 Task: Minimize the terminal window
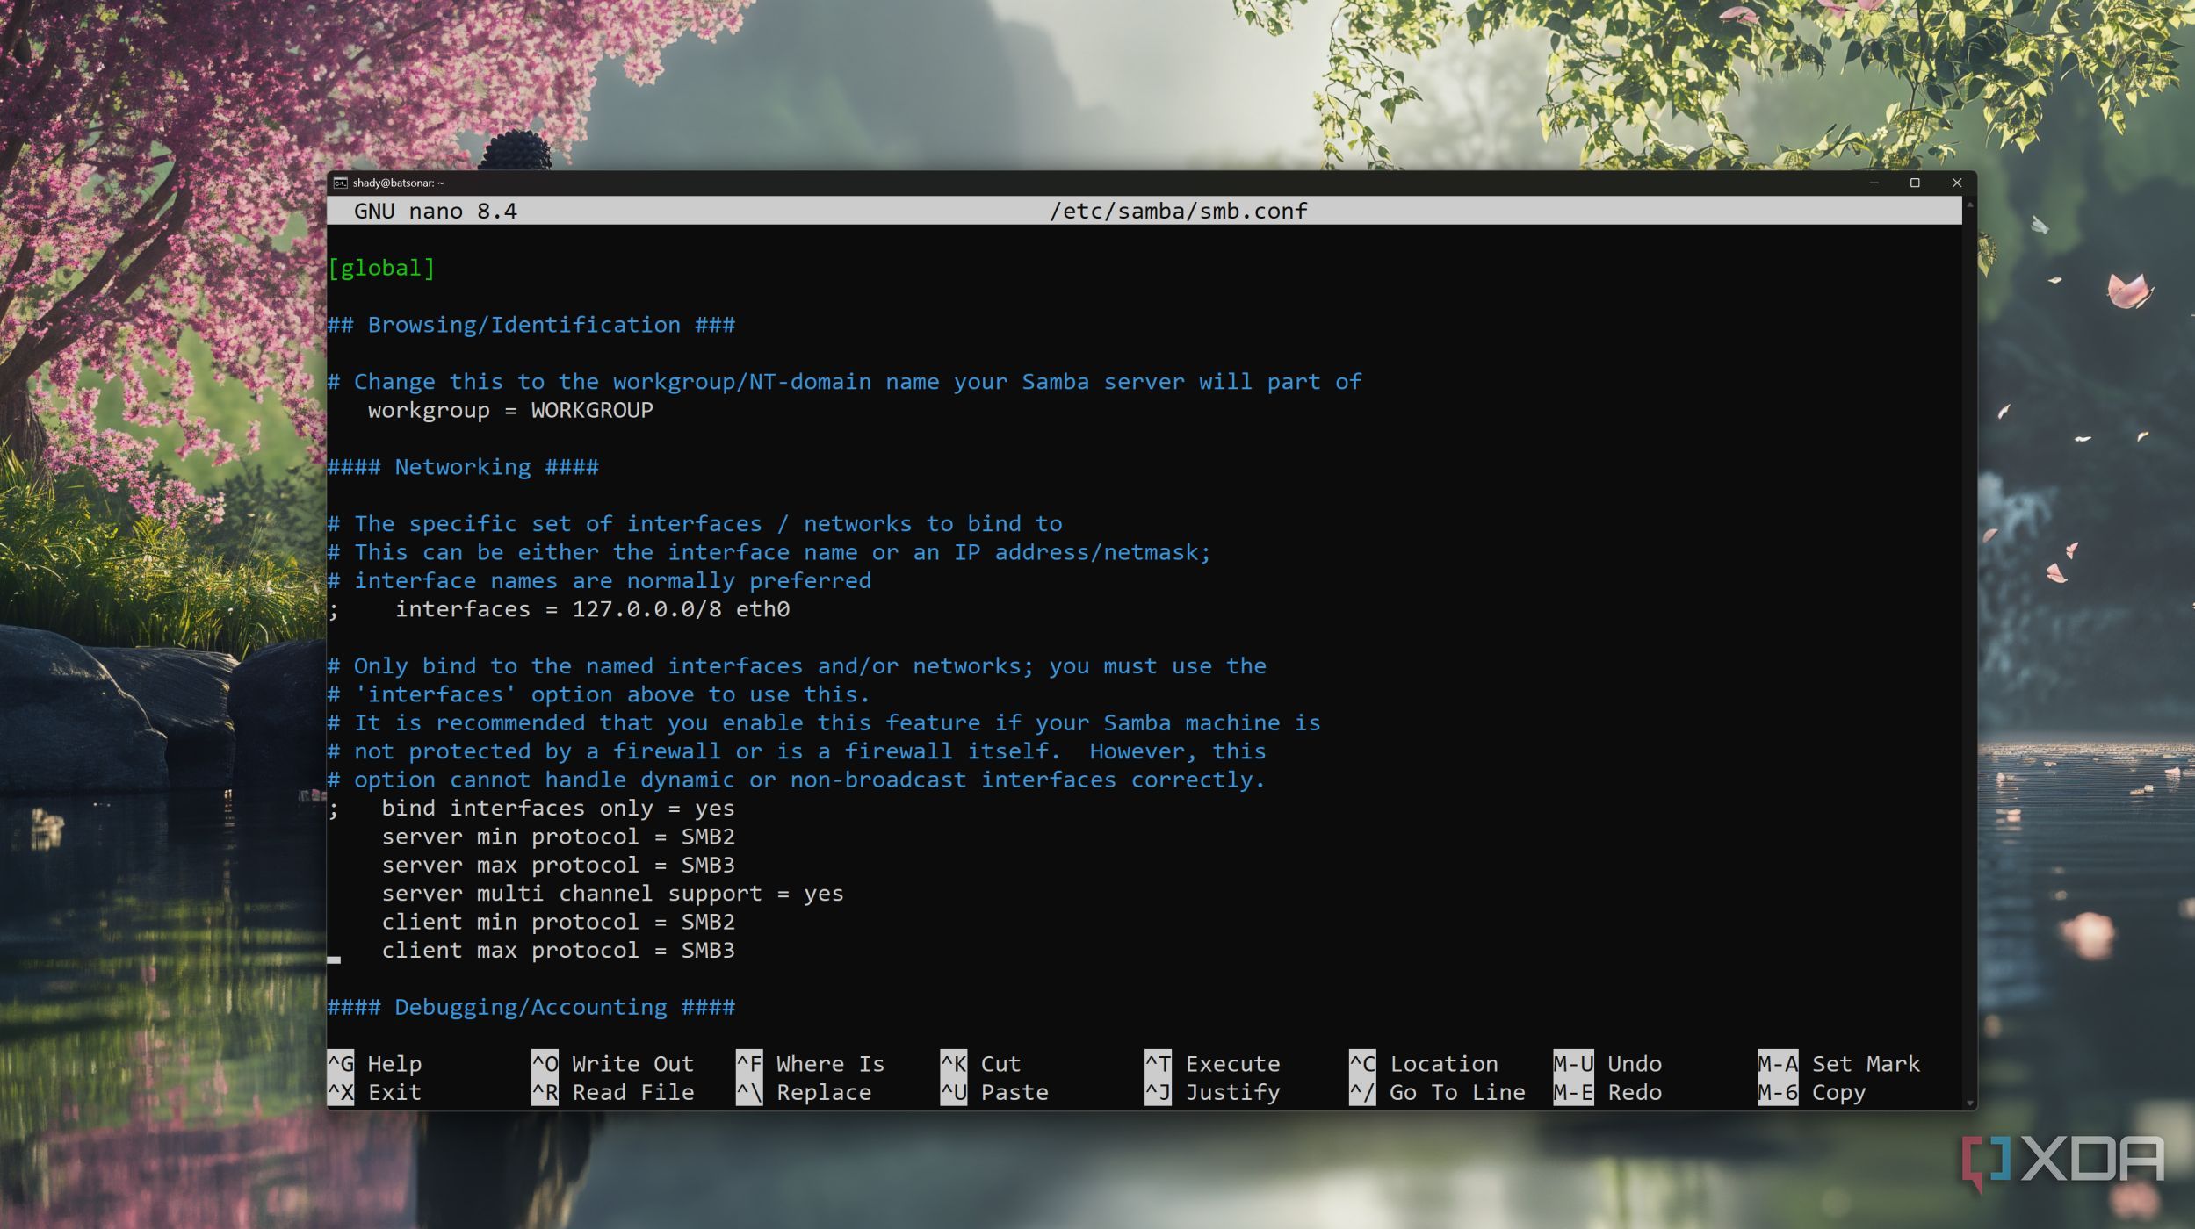(1874, 183)
